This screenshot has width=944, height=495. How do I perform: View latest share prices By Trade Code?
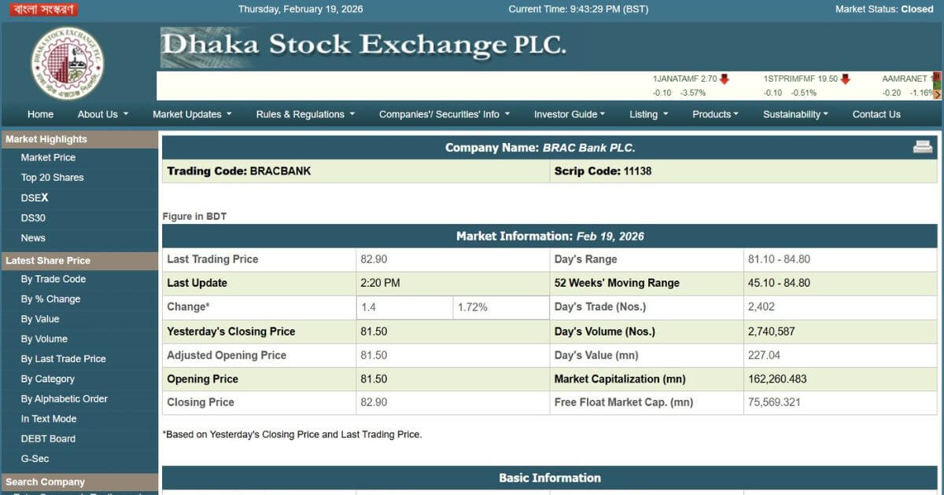pos(53,279)
